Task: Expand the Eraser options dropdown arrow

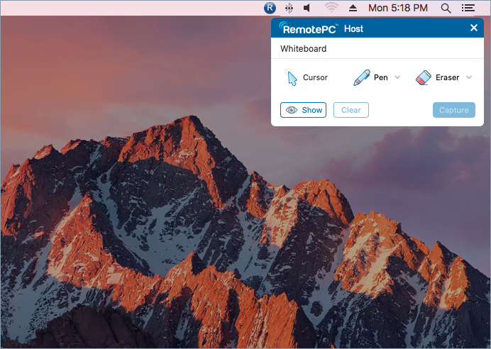Action: click(469, 77)
